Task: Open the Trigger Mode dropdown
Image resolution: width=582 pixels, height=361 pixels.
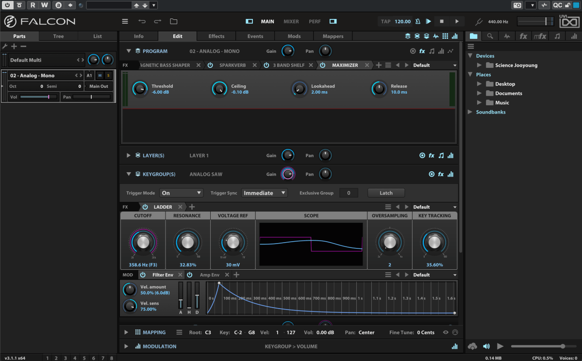Action: click(181, 193)
